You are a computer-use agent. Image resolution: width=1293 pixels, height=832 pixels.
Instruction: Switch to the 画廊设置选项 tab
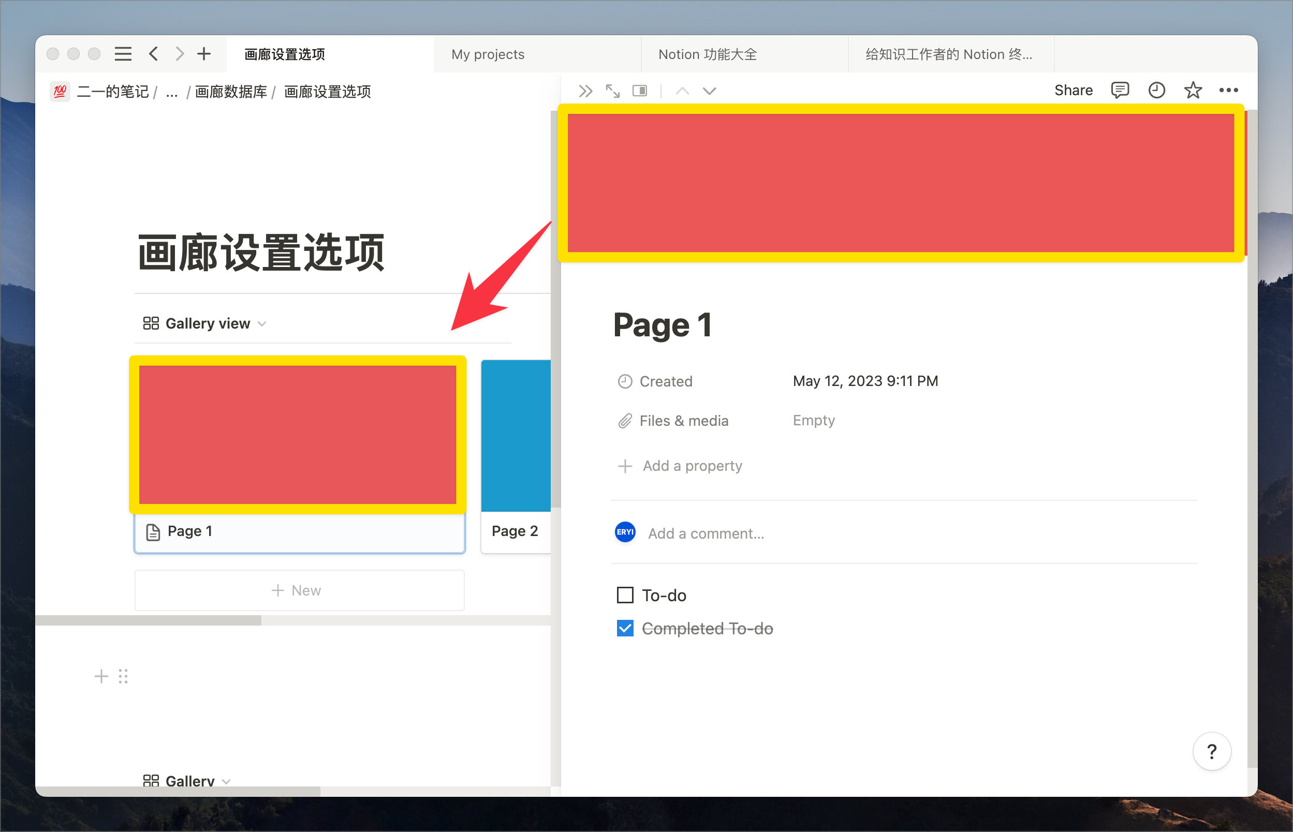click(330, 54)
